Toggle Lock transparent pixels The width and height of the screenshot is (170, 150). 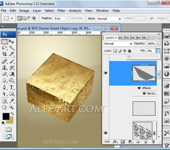(x=115, y=51)
